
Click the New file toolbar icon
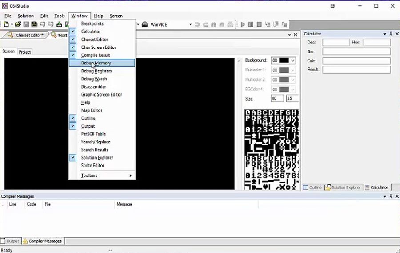tap(6, 24)
